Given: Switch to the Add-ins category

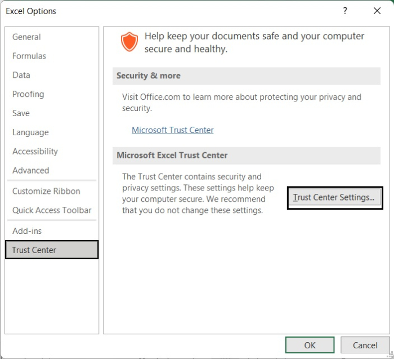Looking at the screenshot, I should (27, 231).
